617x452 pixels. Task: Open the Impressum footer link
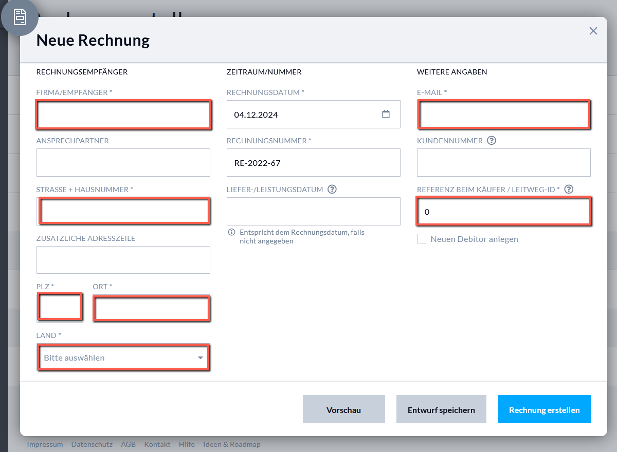point(45,444)
